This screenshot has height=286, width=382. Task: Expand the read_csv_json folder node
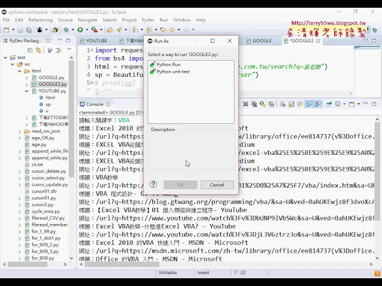click(x=20, y=131)
